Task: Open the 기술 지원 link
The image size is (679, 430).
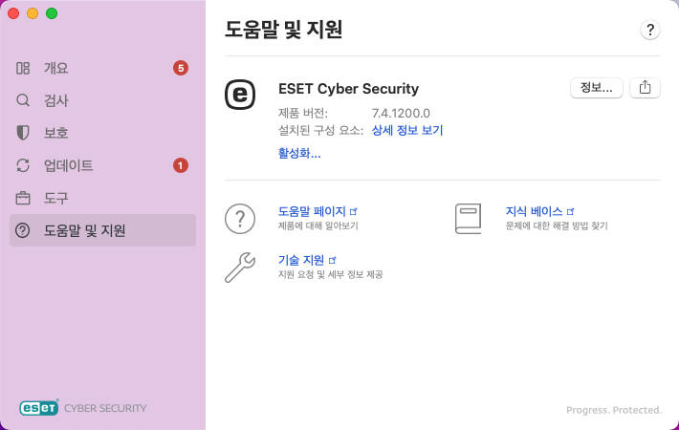Action: click(301, 260)
